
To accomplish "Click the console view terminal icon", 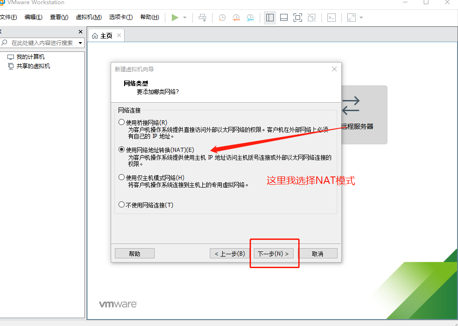I will [332, 18].
